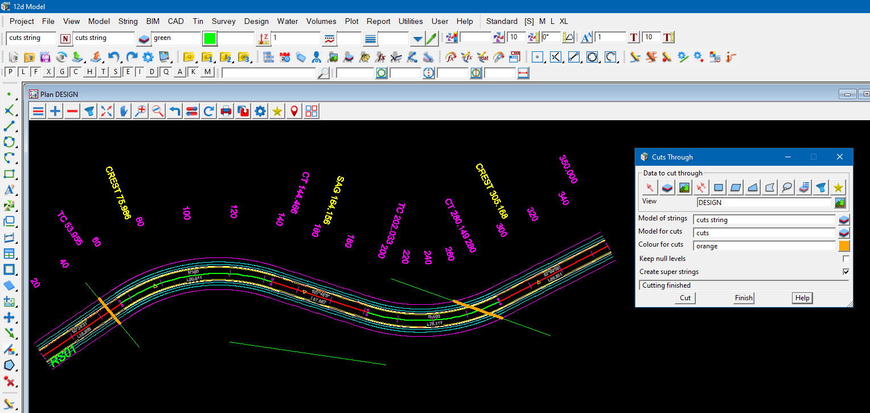Toggle the P snap button
The height and width of the screenshot is (413, 870).
coord(10,72)
